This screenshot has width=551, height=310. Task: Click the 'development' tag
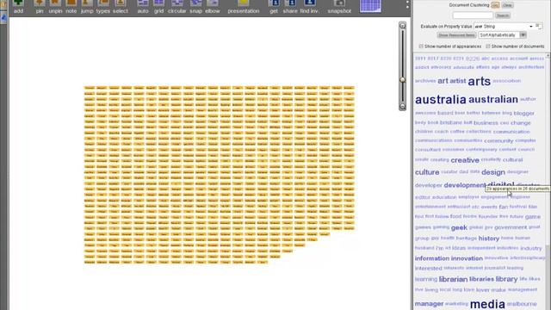(465, 185)
